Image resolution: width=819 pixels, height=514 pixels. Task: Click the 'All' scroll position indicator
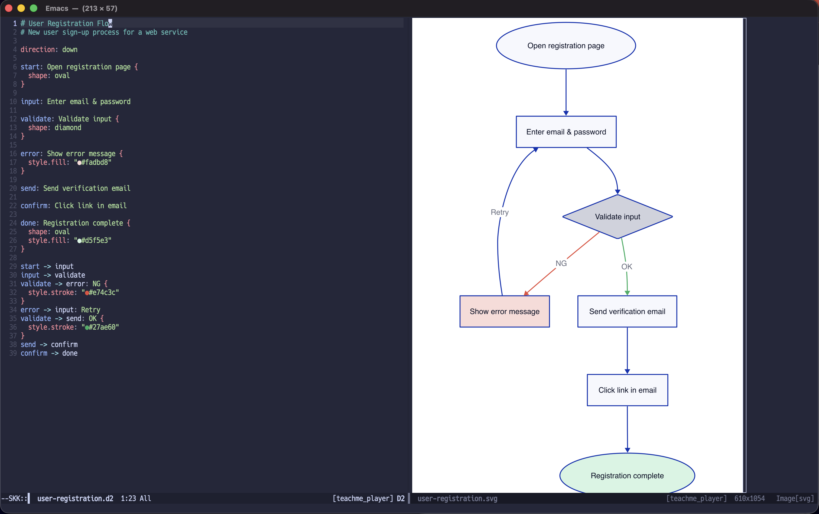[145, 498]
